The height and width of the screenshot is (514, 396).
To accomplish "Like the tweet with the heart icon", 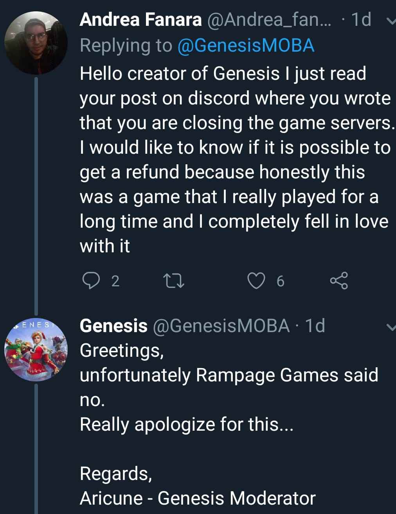I will [x=256, y=281].
